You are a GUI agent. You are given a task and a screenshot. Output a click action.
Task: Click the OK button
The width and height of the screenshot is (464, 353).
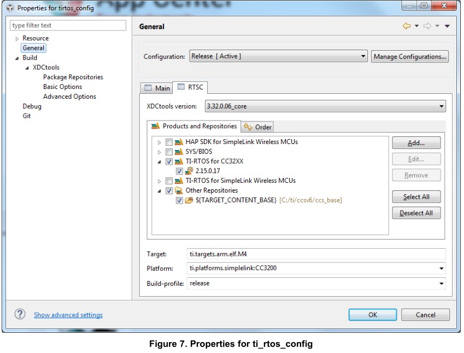(373, 315)
